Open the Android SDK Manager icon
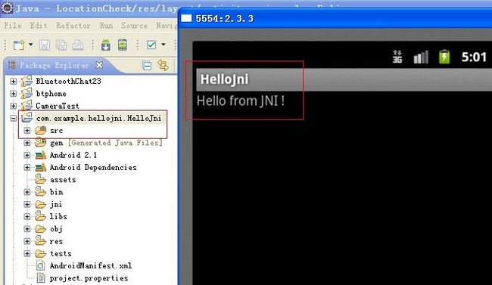The image size is (492, 285). pyautogui.click(x=106, y=45)
